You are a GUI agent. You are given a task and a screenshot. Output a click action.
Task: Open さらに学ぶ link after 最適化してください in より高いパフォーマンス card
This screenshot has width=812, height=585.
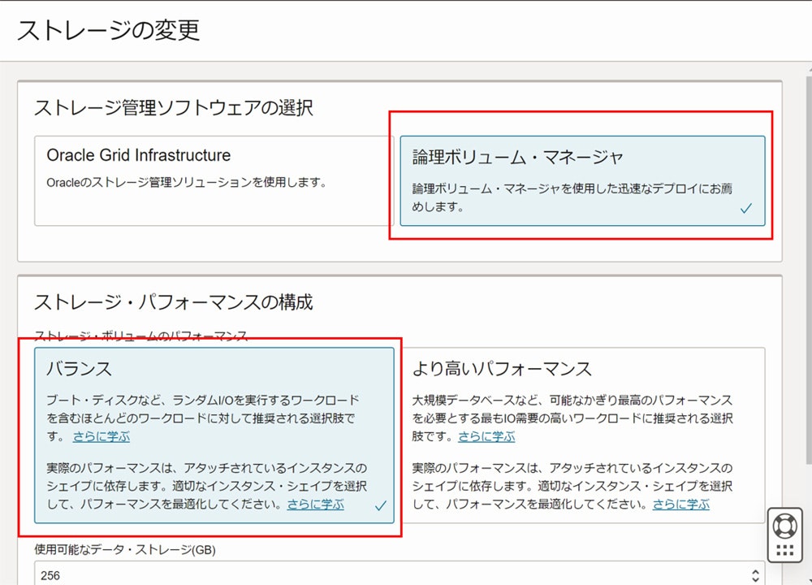pos(681,505)
